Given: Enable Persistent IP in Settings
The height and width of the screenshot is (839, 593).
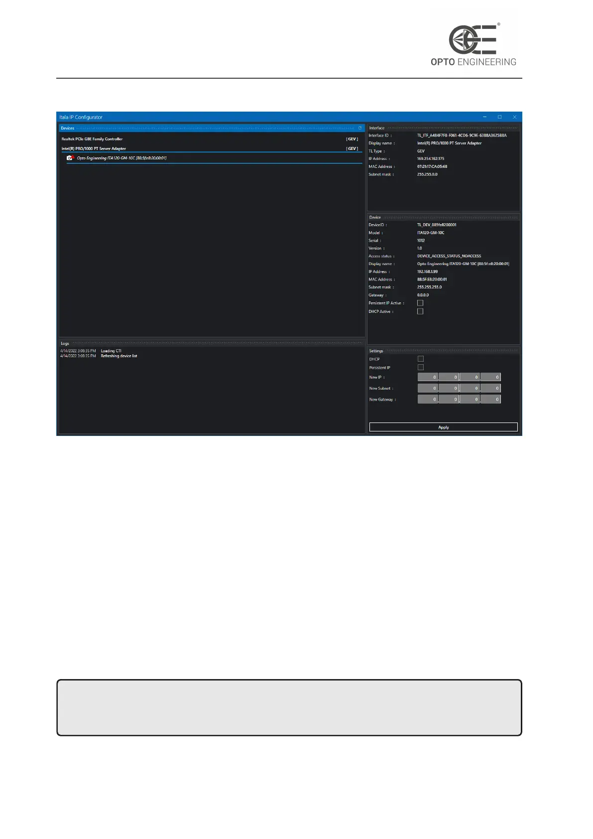Looking at the screenshot, I should pos(421,367).
